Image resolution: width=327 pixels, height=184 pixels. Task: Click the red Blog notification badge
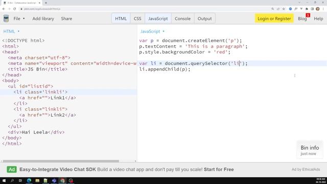(308, 15)
